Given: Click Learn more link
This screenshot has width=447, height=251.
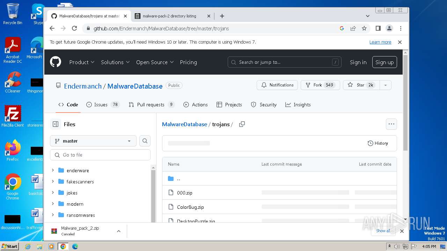Looking at the screenshot, I should (380, 42).
